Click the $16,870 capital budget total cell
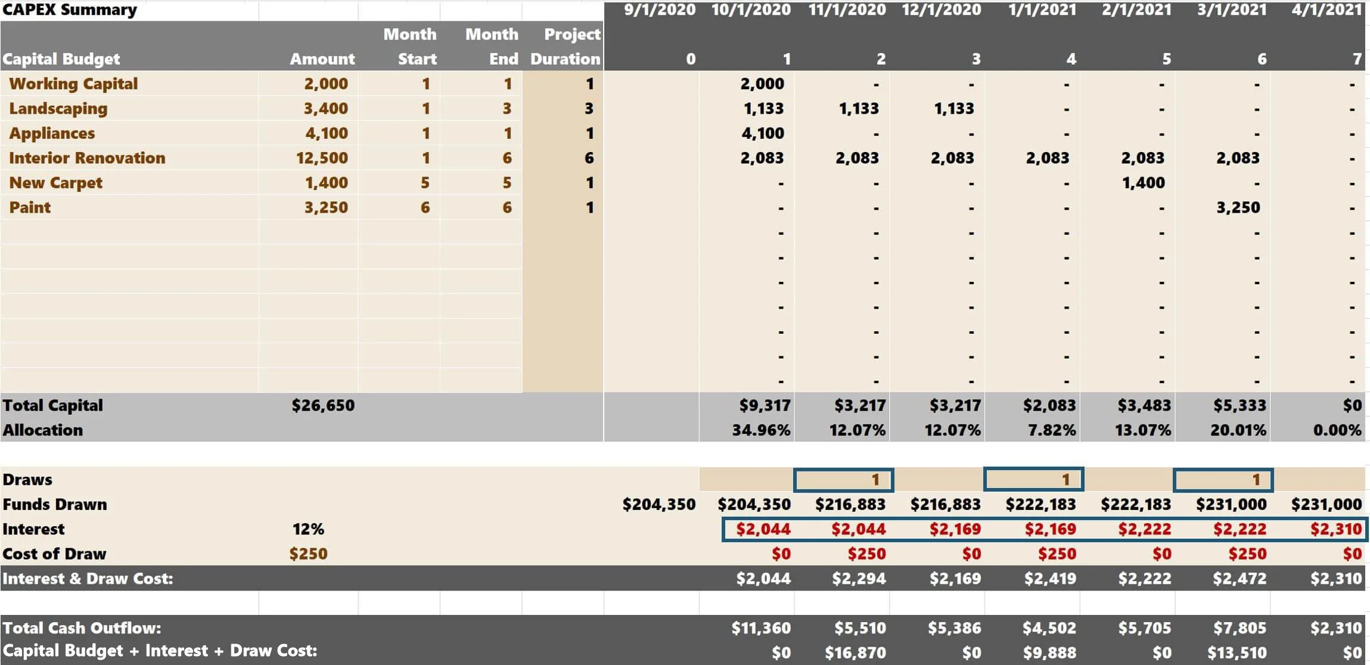Screen dimensions: 1370x665 [855, 653]
